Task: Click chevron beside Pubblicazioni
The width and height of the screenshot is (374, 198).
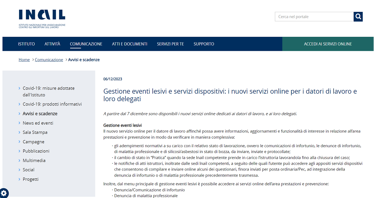Action: coord(20,151)
